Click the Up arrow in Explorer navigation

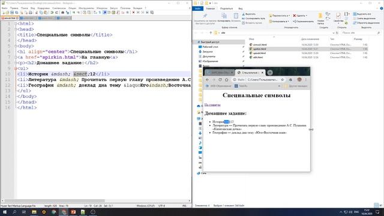click(x=211, y=33)
